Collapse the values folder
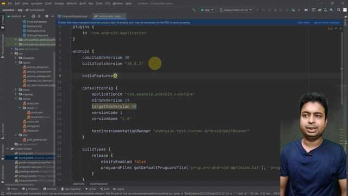The height and width of the screenshot is (196, 348). (16, 99)
